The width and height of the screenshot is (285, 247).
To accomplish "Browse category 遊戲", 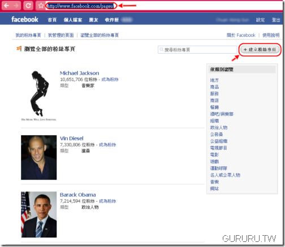I will [214, 162].
